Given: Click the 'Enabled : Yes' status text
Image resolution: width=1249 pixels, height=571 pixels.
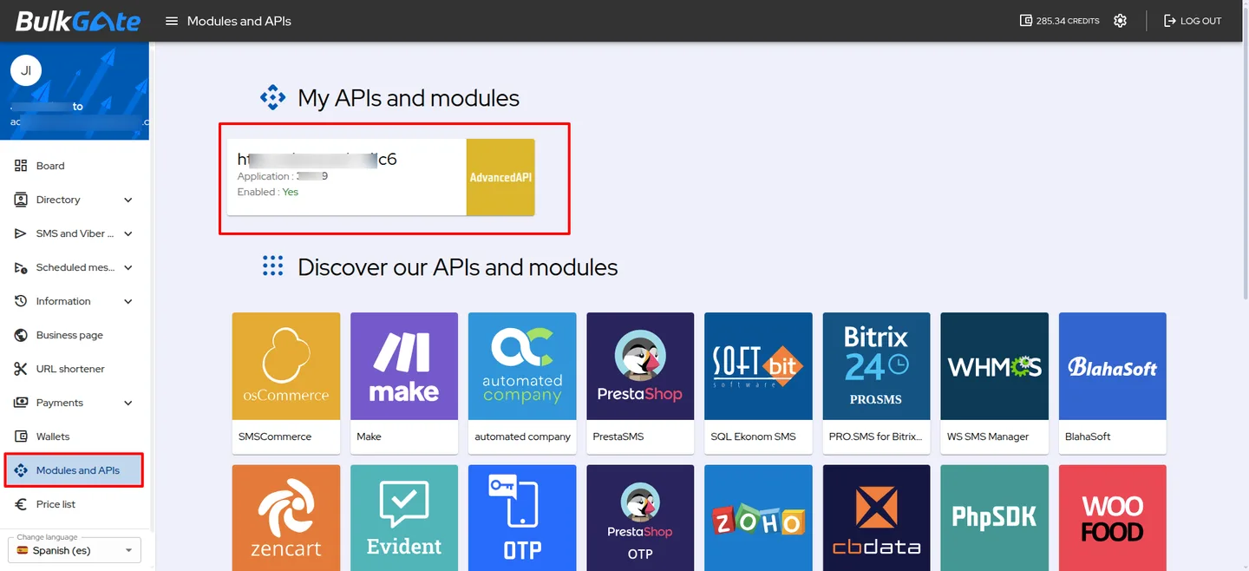Looking at the screenshot, I should [268, 192].
